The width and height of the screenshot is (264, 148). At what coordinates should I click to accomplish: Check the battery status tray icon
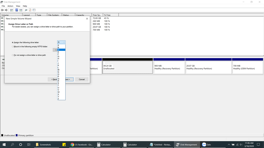pyautogui.click(x=233, y=144)
